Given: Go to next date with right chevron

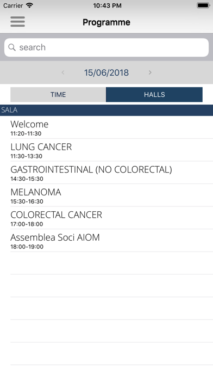Looking at the screenshot, I should tap(150, 72).
